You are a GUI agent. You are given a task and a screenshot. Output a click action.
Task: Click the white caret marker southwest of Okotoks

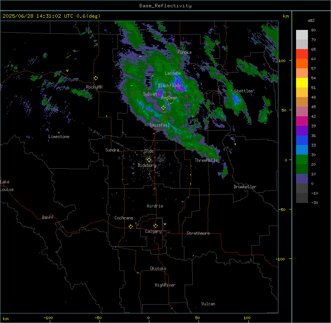coord(138,273)
